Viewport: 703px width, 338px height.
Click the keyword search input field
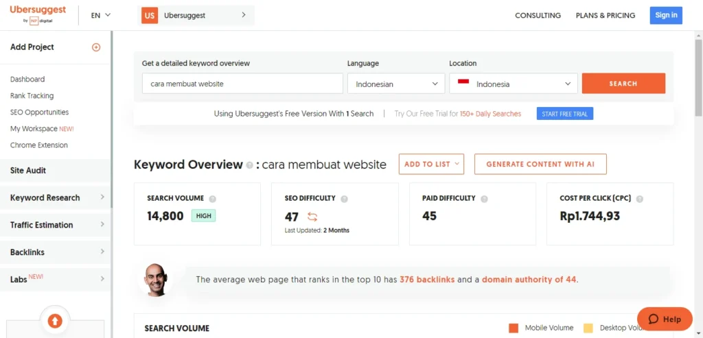pos(242,84)
